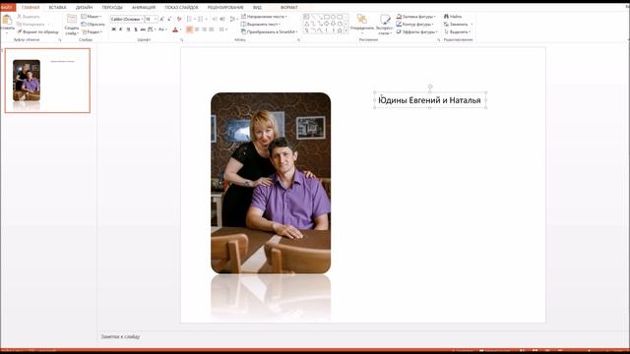Open the File (ФАЙЛ) tab

[x=8, y=7]
